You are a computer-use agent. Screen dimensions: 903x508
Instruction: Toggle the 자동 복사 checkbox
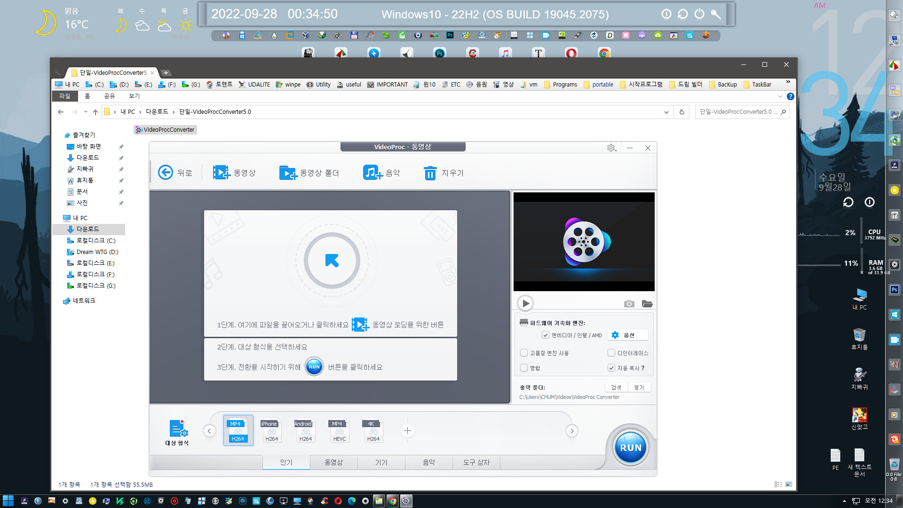(611, 368)
